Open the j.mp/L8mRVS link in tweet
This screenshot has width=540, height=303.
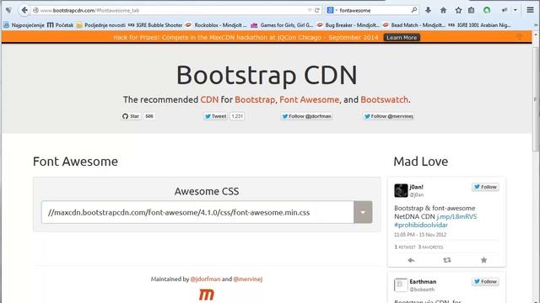(x=456, y=217)
